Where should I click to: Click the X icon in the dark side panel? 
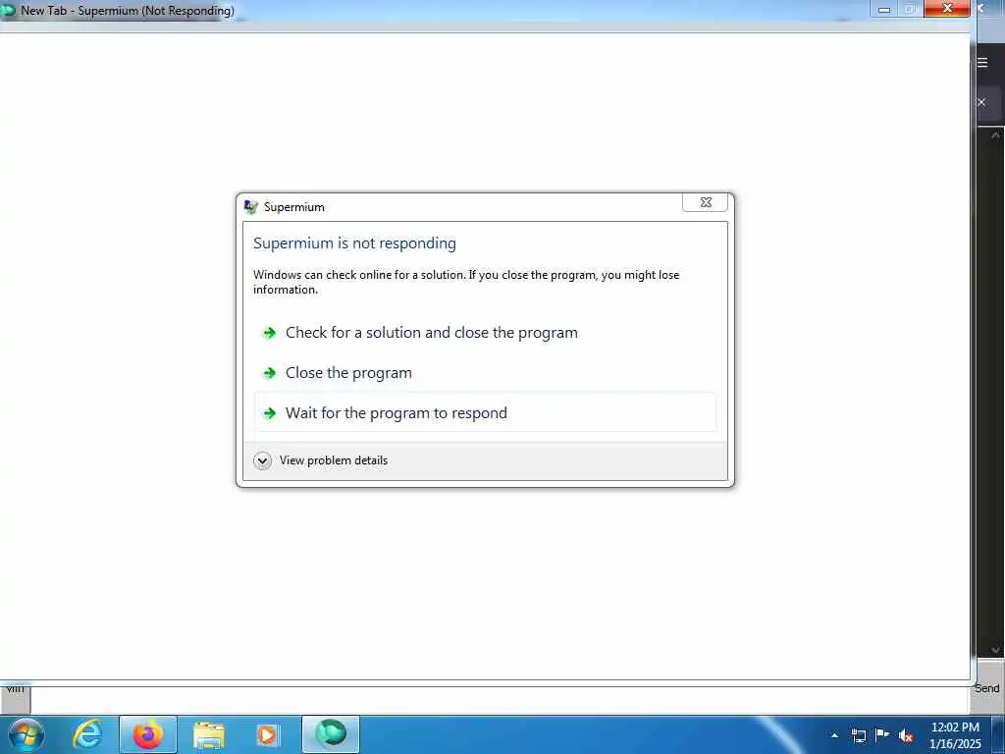(x=981, y=102)
